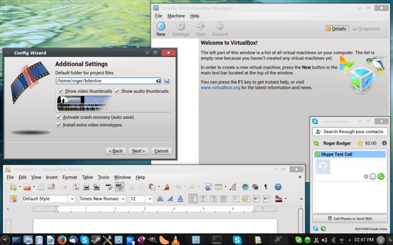Open Firefox from the taskbar
393x245 pixels.
click(x=62, y=240)
